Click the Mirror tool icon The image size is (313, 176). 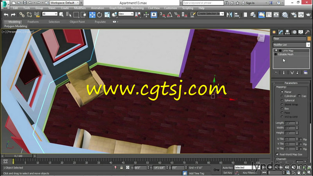[x=229, y=14]
